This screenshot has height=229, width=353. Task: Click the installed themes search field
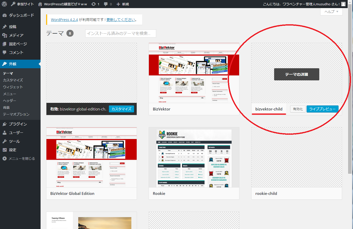coord(121,33)
